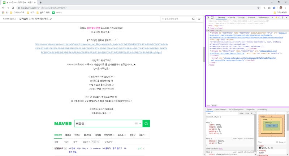Go back using browser back arrow

pos(3,8)
